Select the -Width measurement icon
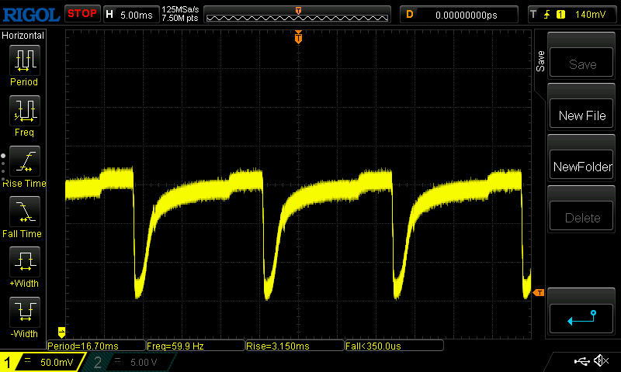The image size is (621, 372). tap(23, 313)
